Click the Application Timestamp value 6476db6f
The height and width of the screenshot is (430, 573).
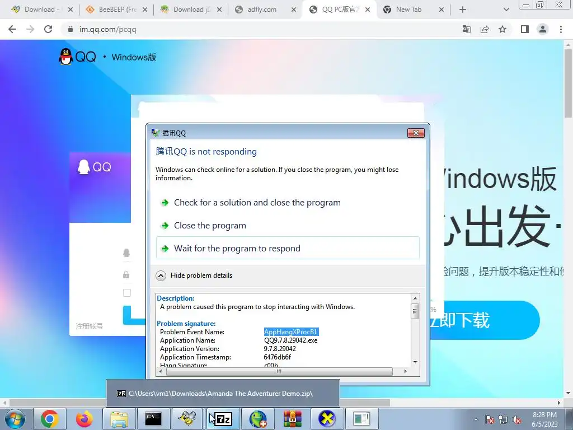[278, 357]
